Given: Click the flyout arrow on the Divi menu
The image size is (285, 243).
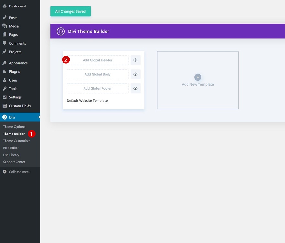Looking at the screenshot, I should pyautogui.click(x=39, y=117).
